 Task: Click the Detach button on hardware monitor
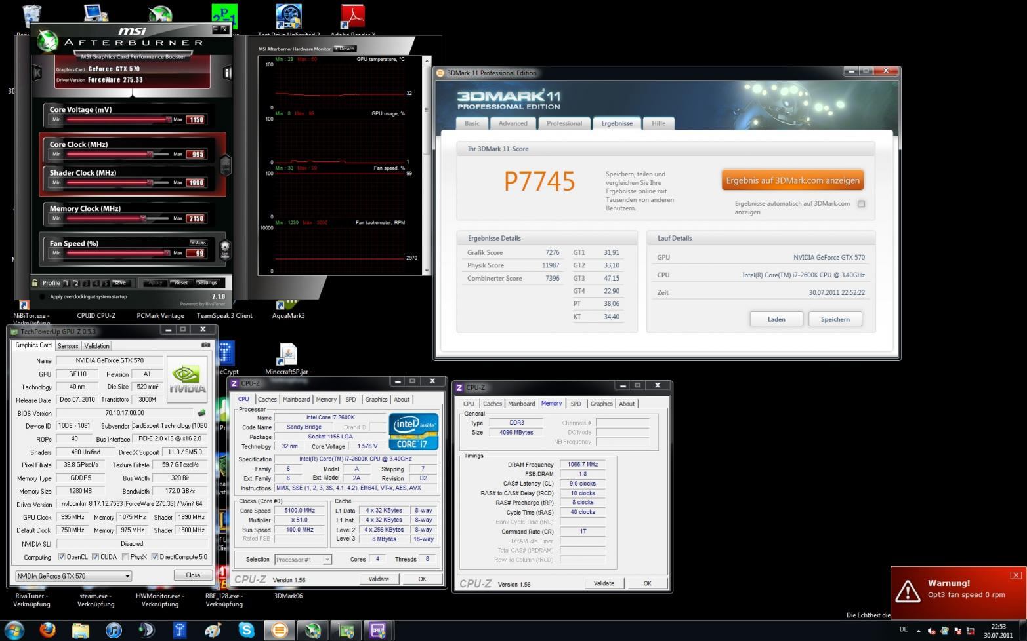pos(345,49)
